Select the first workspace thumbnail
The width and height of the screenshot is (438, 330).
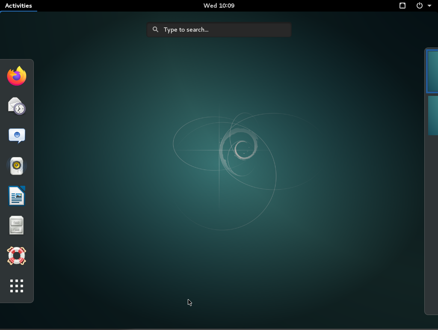tap(433, 71)
